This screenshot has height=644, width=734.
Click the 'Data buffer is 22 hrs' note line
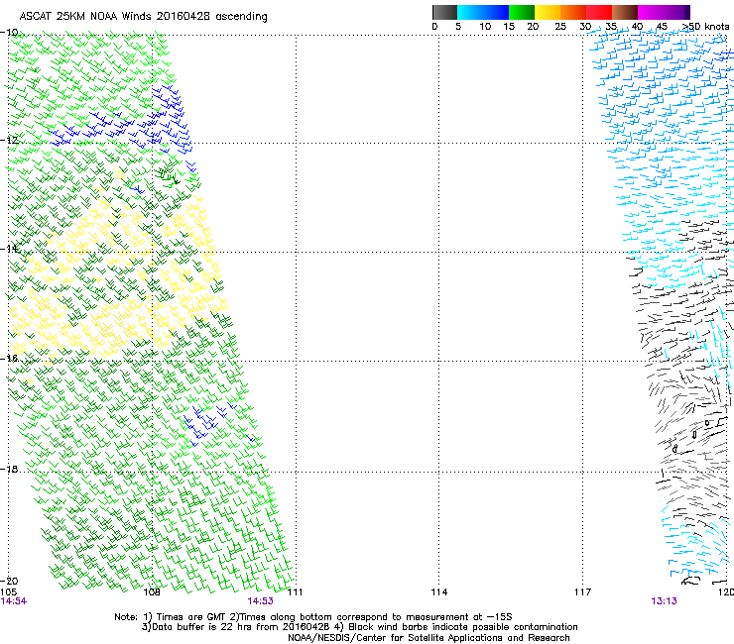359,627
